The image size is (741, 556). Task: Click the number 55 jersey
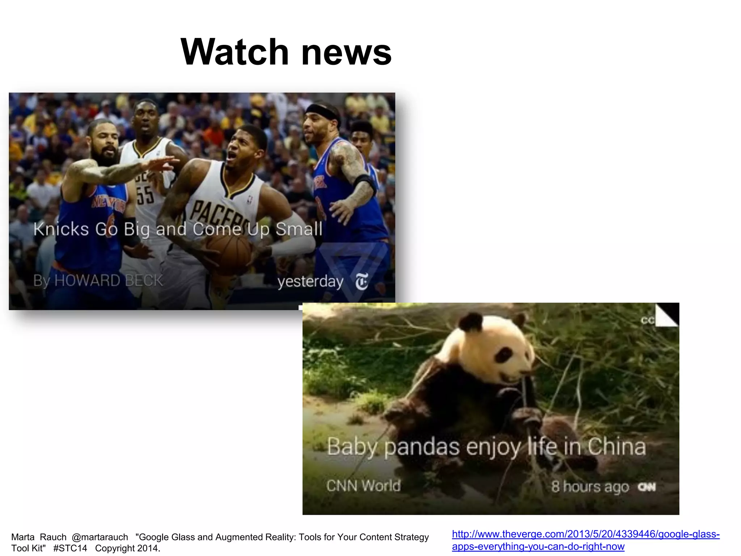click(145, 195)
